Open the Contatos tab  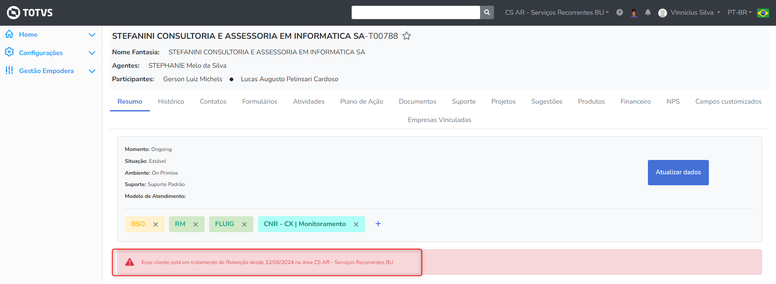point(213,102)
